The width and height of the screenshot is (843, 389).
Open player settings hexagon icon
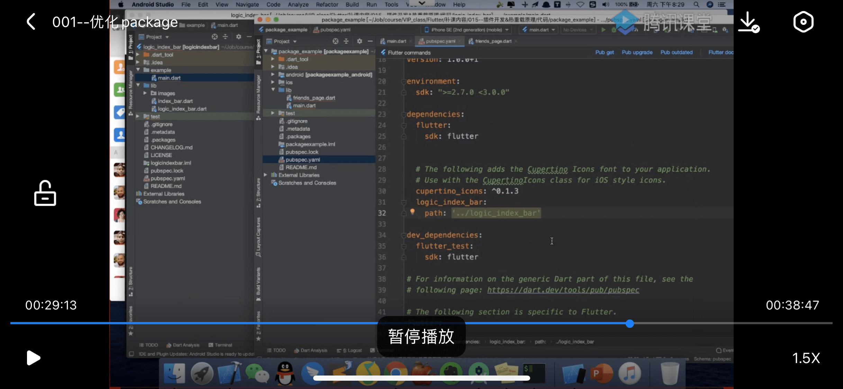[803, 22]
